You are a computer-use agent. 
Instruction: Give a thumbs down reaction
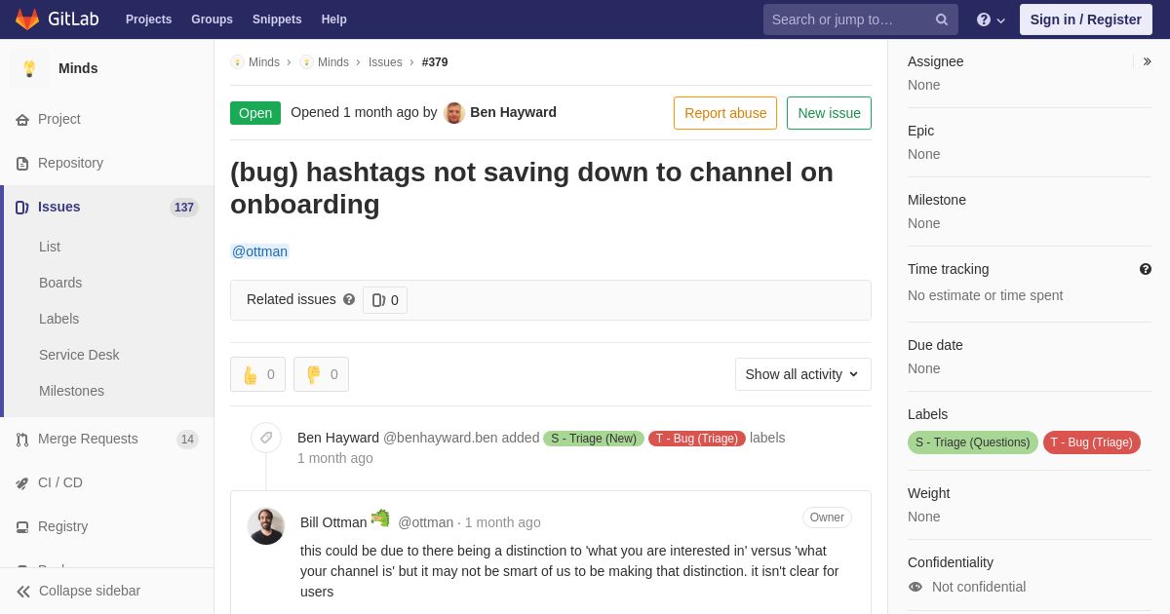click(321, 374)
